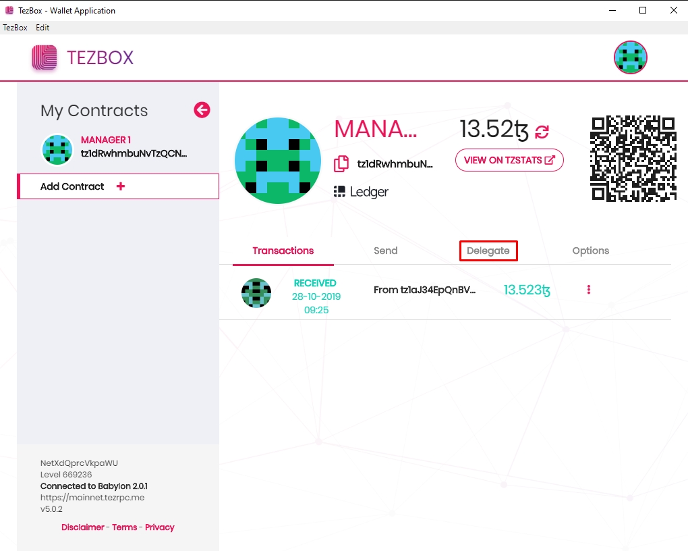The width and height of the screenshot is (688, 551).
Task: Click the 13.52ꜩ balance amount
Action: pyautogui.click(x=494, y=130)
